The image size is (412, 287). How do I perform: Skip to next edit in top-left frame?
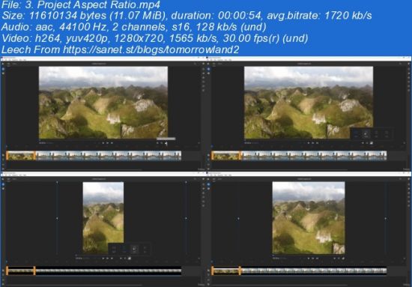pos(112,143)
